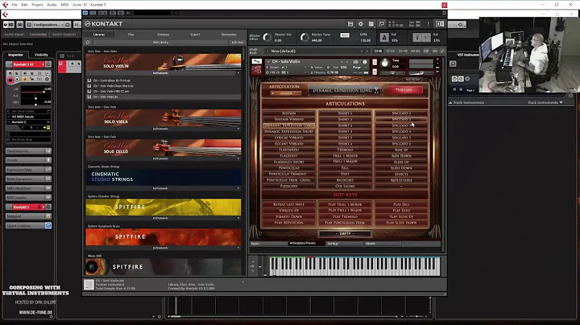The image size is (580, 325).
Task: Click the Cinematic Studio Strings library banner
Action: (x=163, y=177)
